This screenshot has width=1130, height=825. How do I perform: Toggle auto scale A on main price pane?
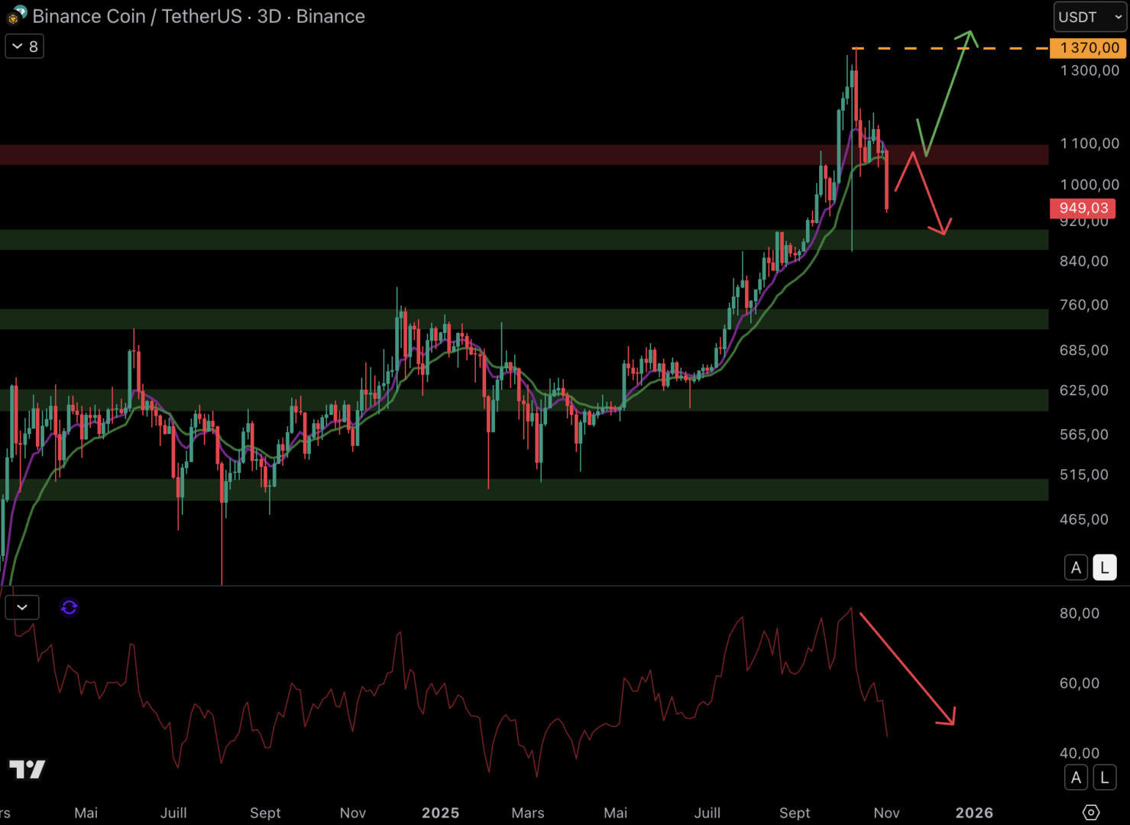1076,568
